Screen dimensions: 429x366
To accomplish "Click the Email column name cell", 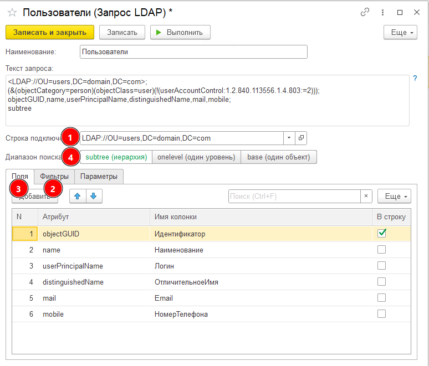I will [x=261, y=298].
